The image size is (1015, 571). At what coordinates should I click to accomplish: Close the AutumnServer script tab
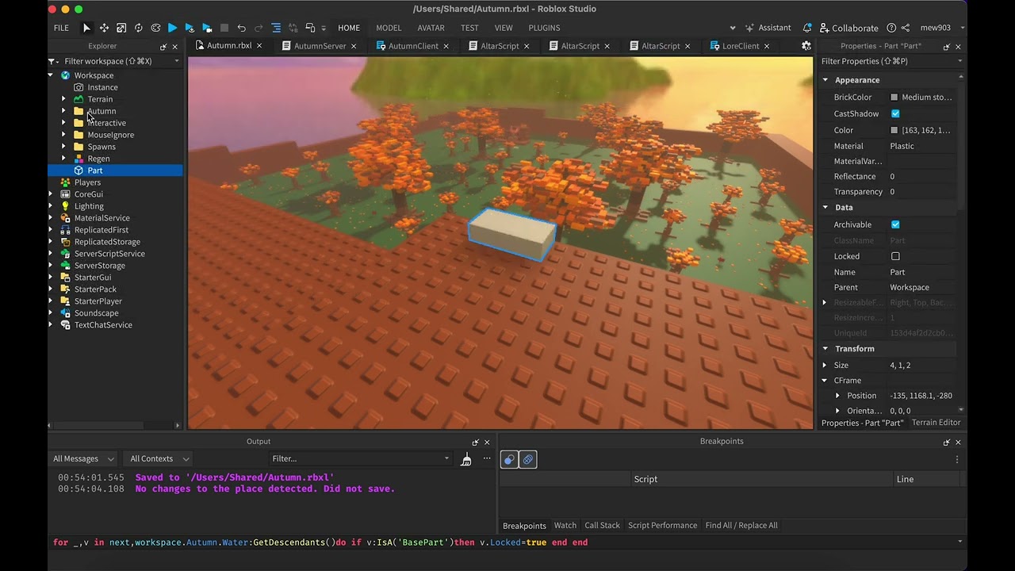point(354,46)
